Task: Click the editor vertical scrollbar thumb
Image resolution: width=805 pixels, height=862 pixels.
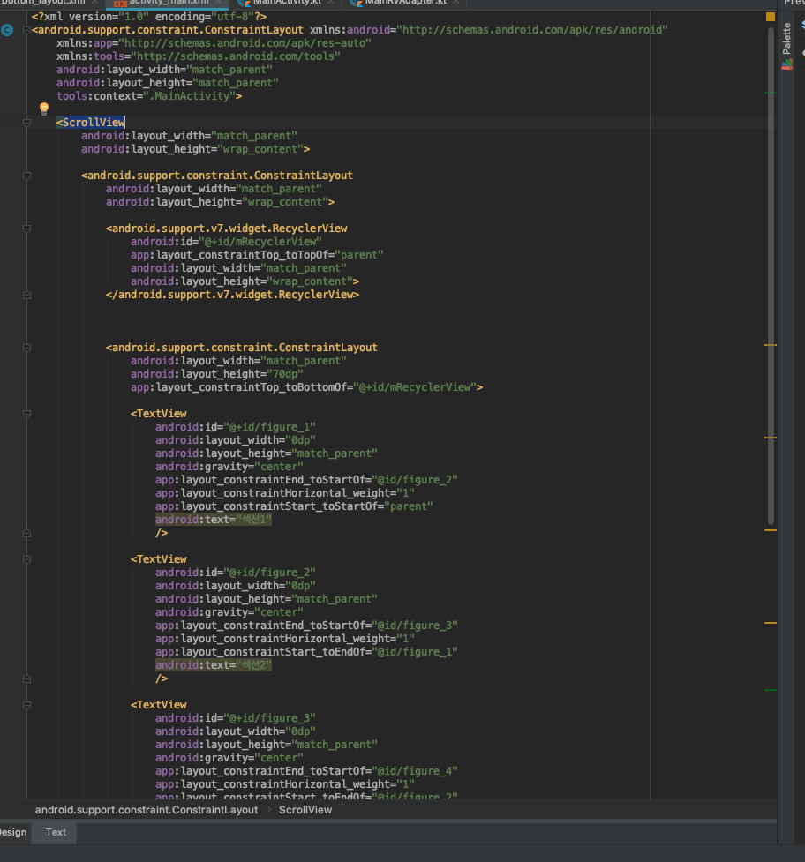Action: click(771, 275)
